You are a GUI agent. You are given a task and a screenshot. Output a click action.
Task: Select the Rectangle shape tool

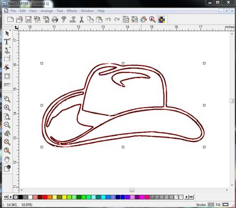[7, 59]
